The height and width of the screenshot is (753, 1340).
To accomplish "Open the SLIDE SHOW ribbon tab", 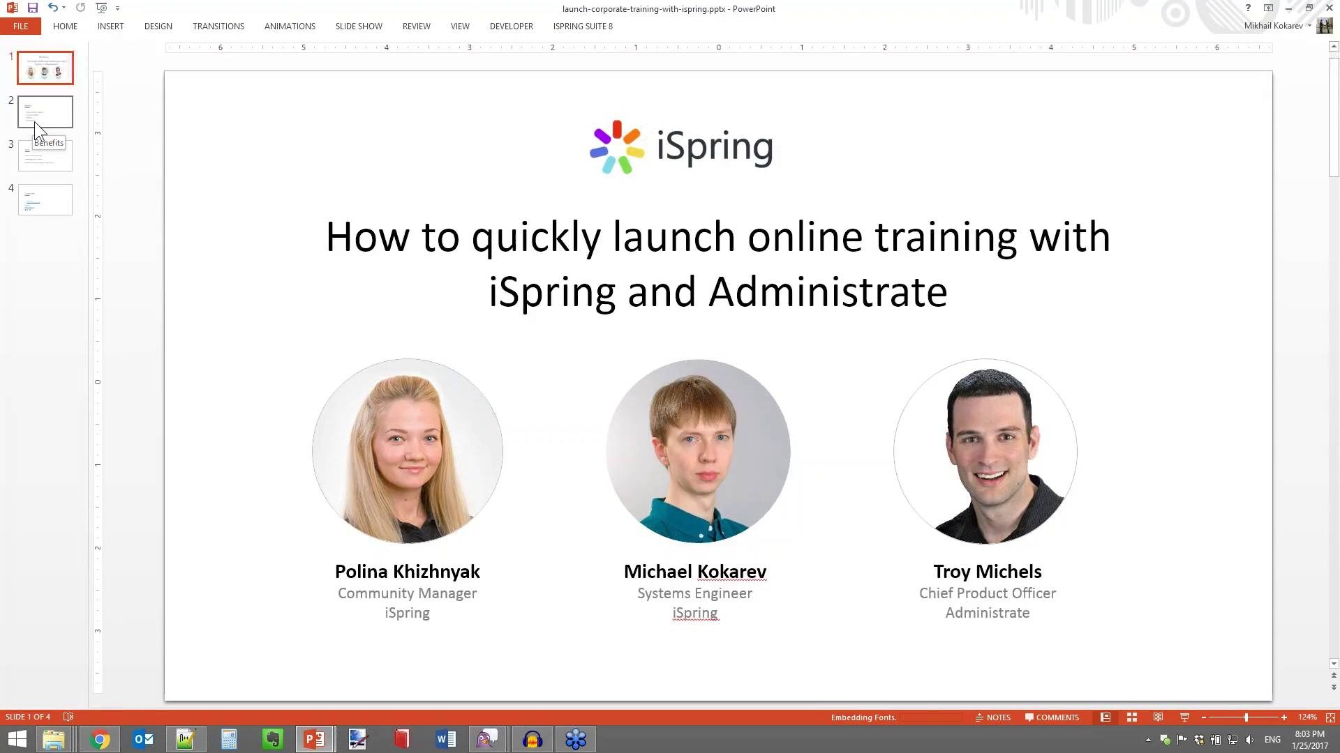I will 359,26.
